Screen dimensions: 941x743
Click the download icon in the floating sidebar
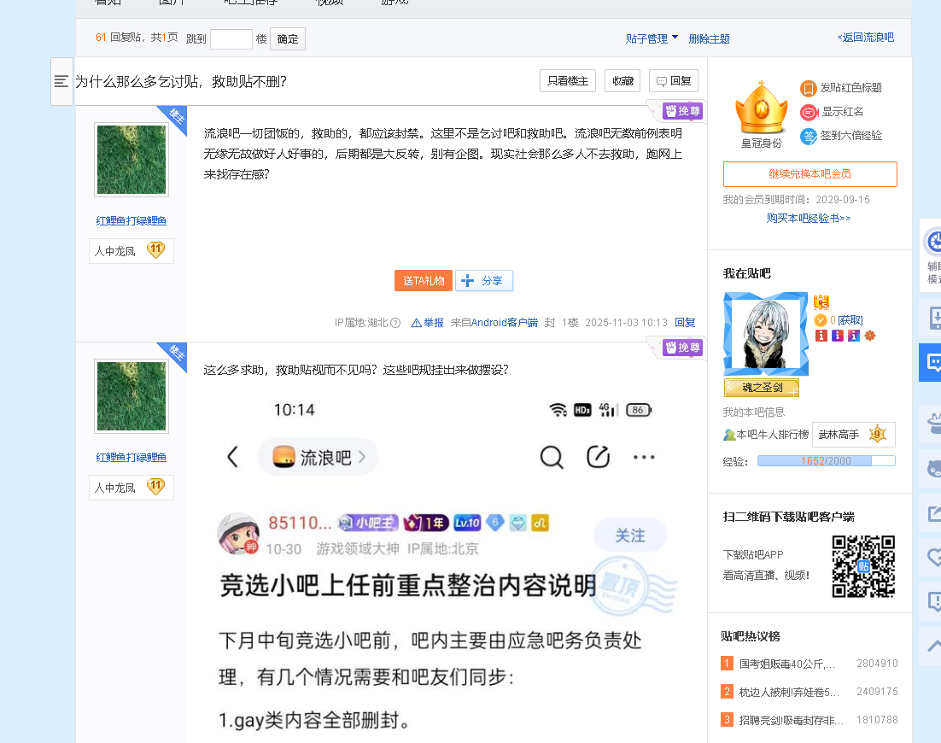[932, 319]
